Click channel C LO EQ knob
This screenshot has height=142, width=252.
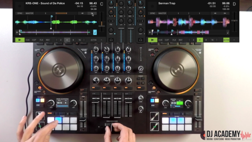pyautogui.click(x=121, y=21)
